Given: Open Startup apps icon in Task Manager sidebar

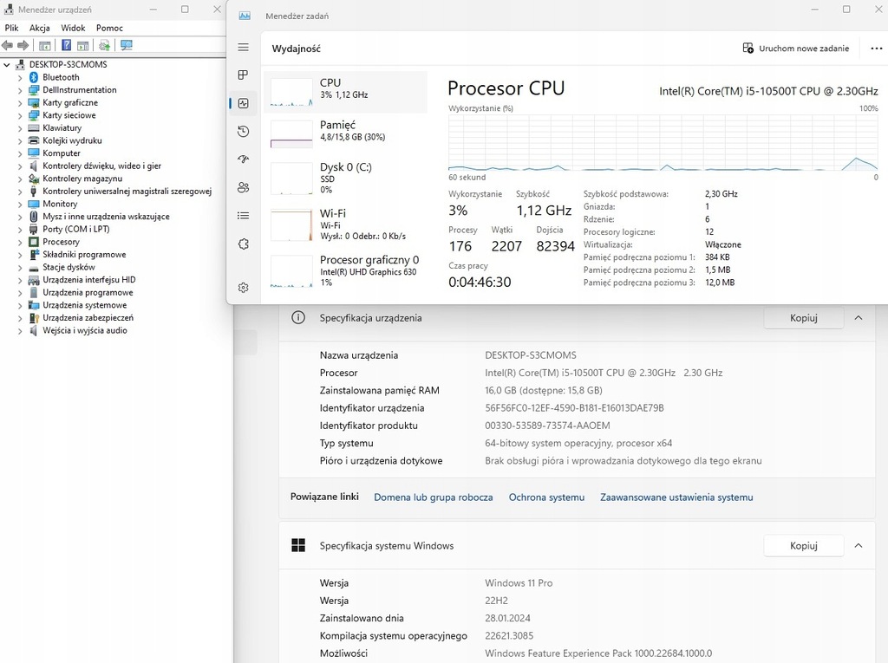Looking at the screenshot, I should (x=244, y=159).
